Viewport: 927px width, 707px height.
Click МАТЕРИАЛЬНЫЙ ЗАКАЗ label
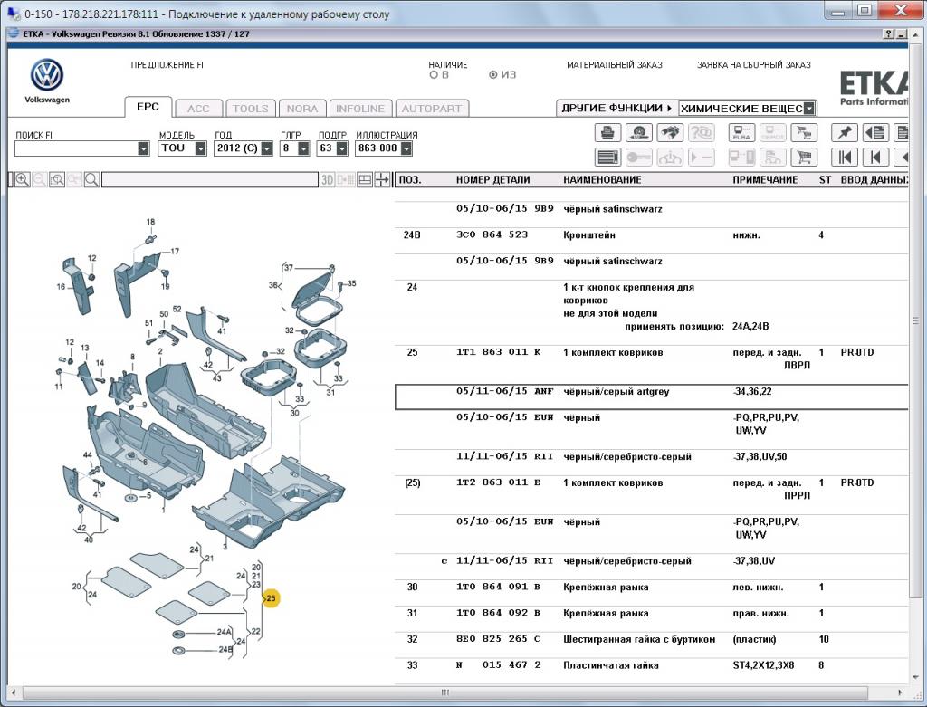click(x=615, y=65)
